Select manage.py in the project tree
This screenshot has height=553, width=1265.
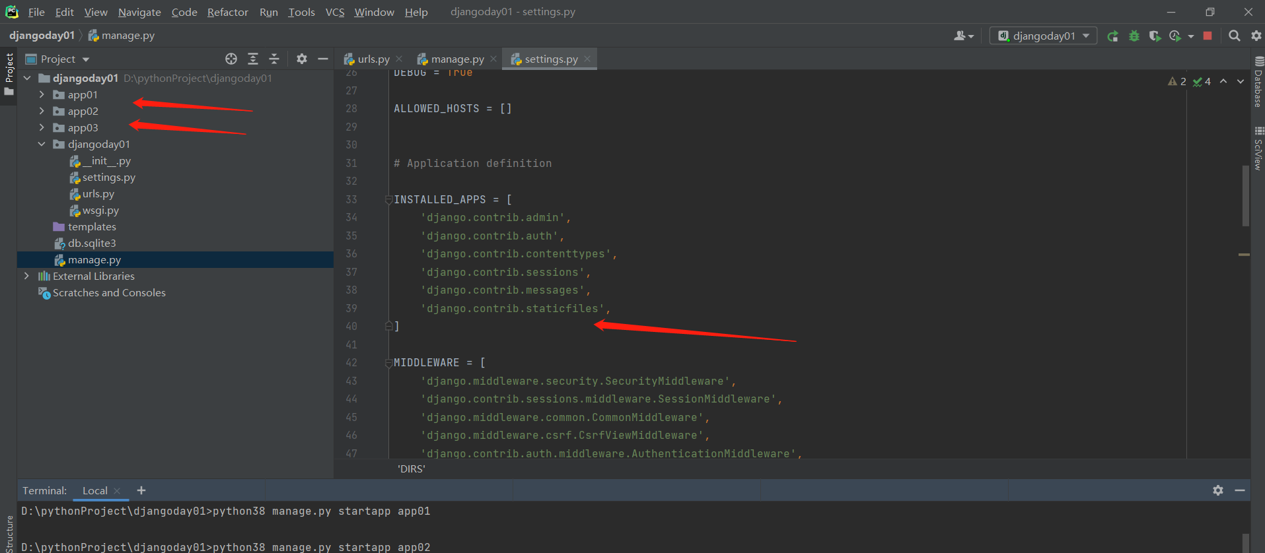87,260
